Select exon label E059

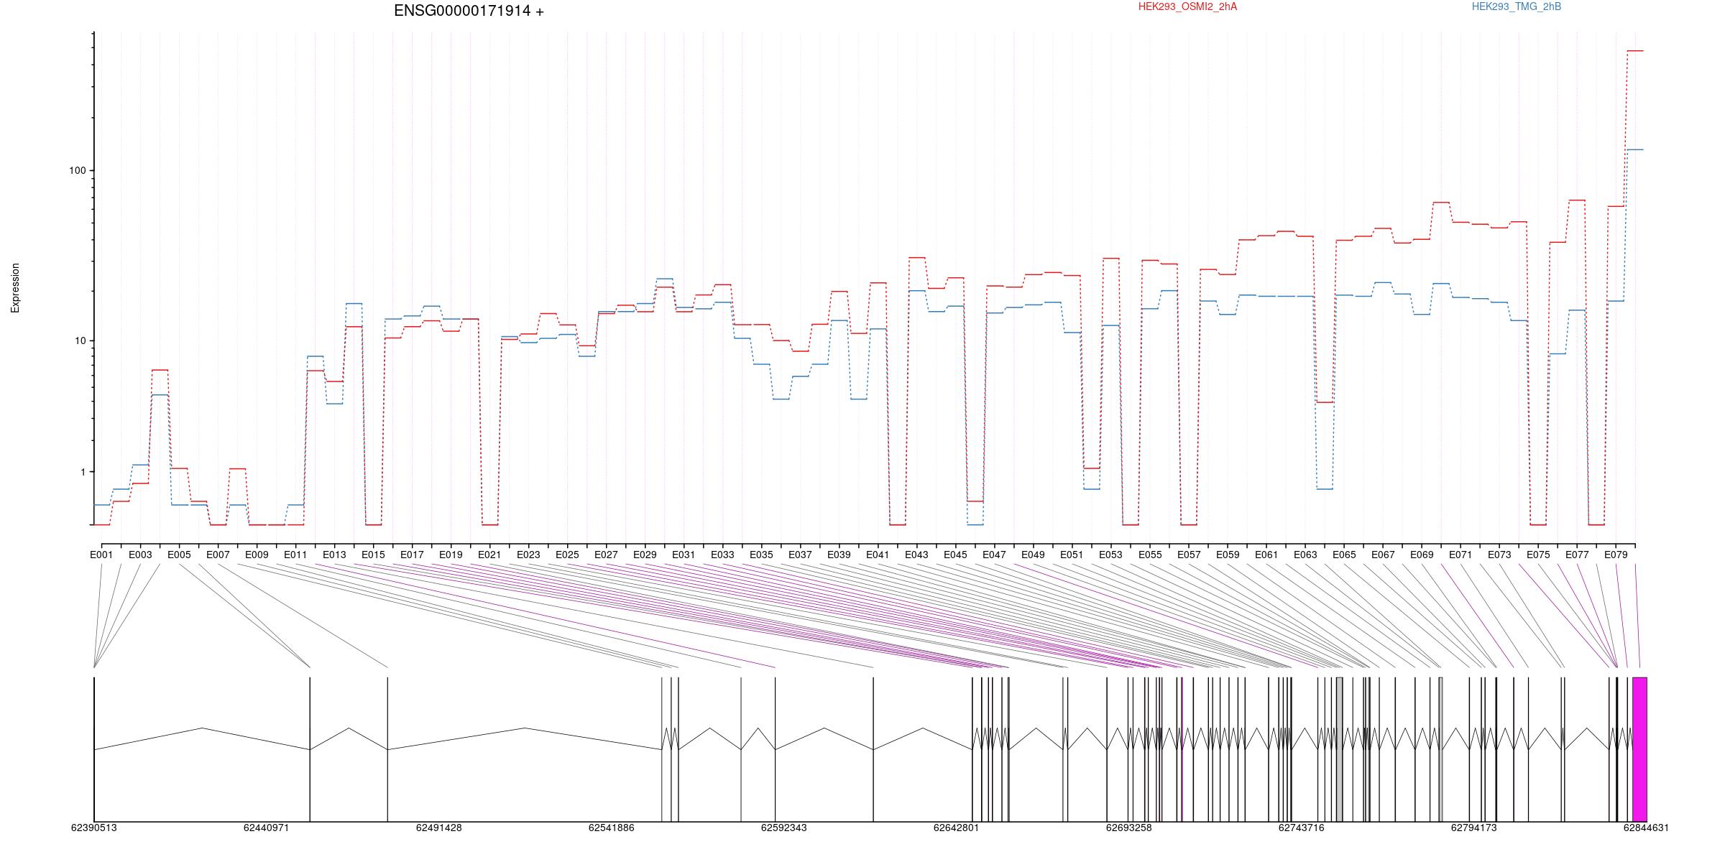(x=1228, y=555)
